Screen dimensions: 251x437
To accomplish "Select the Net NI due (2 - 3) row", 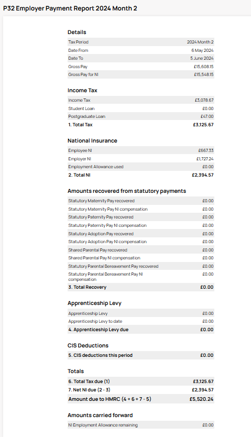I will point(140,390).
